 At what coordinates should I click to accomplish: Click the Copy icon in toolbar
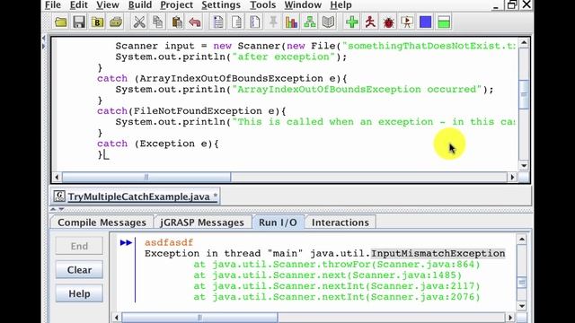[x=158, y=22]
